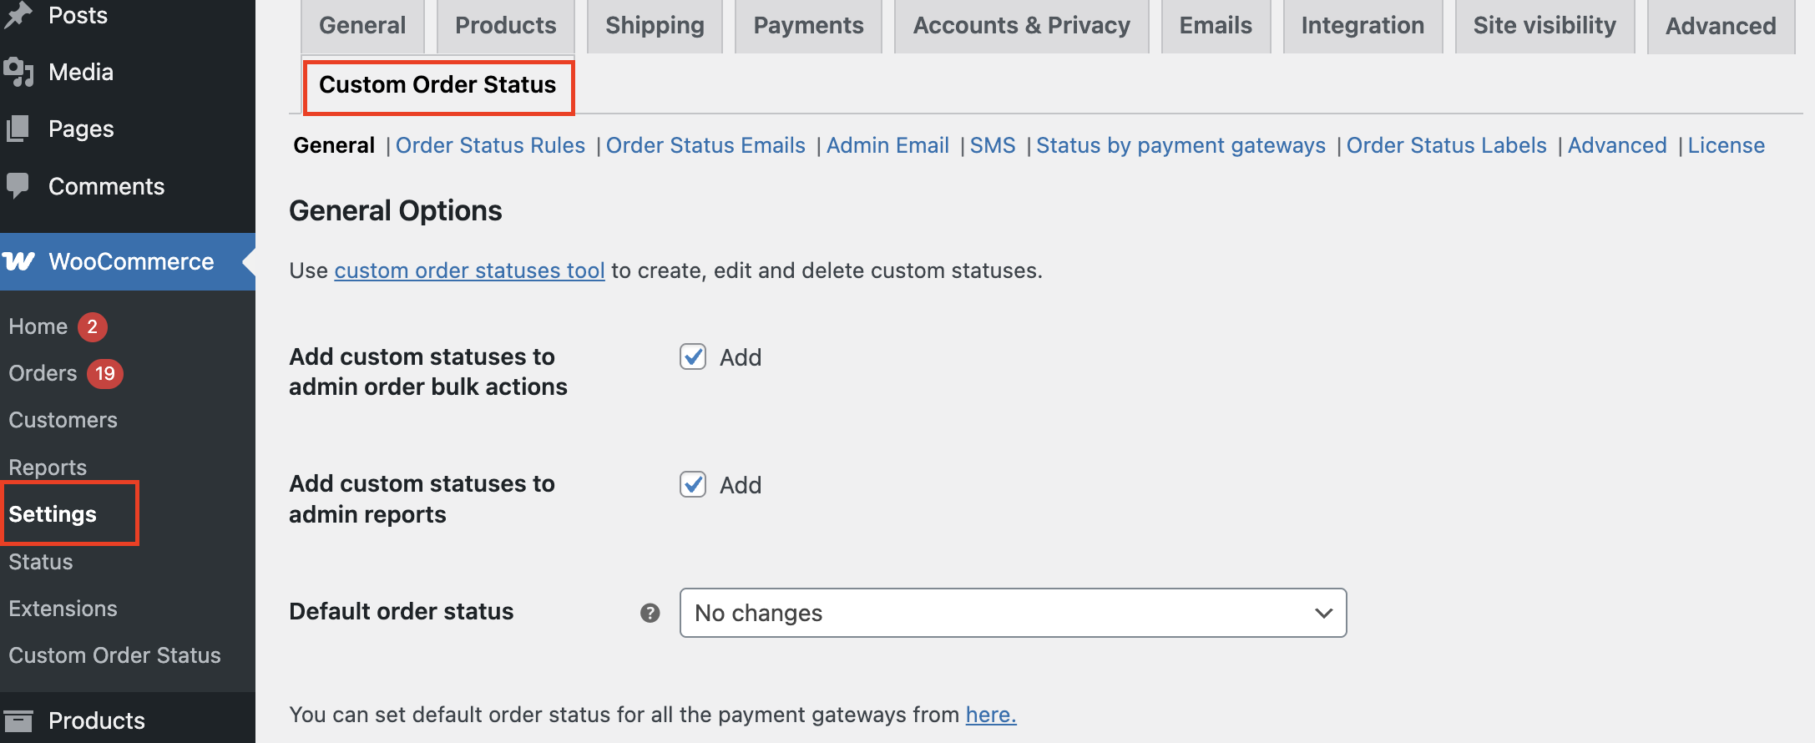
Task: Open the License section link
Action: 1726,145
